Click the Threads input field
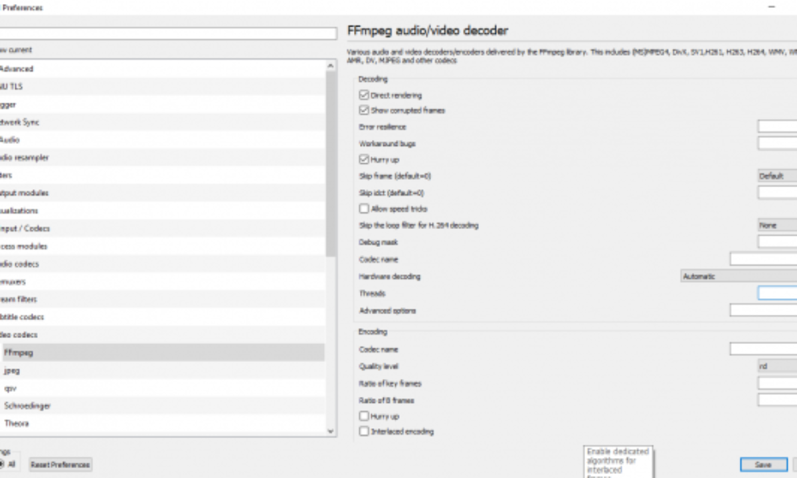The width and height of the screenshot is (797, 478). pos(777,293)
